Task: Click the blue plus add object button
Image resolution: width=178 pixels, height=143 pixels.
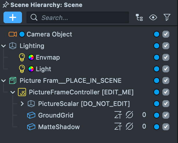Action: pos(13,17)
